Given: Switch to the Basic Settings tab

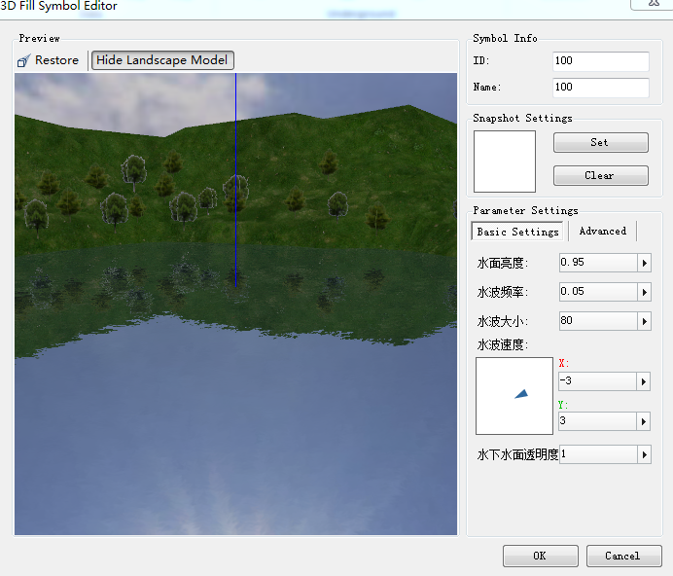Looking at the screenshot, I should [517, 232].
